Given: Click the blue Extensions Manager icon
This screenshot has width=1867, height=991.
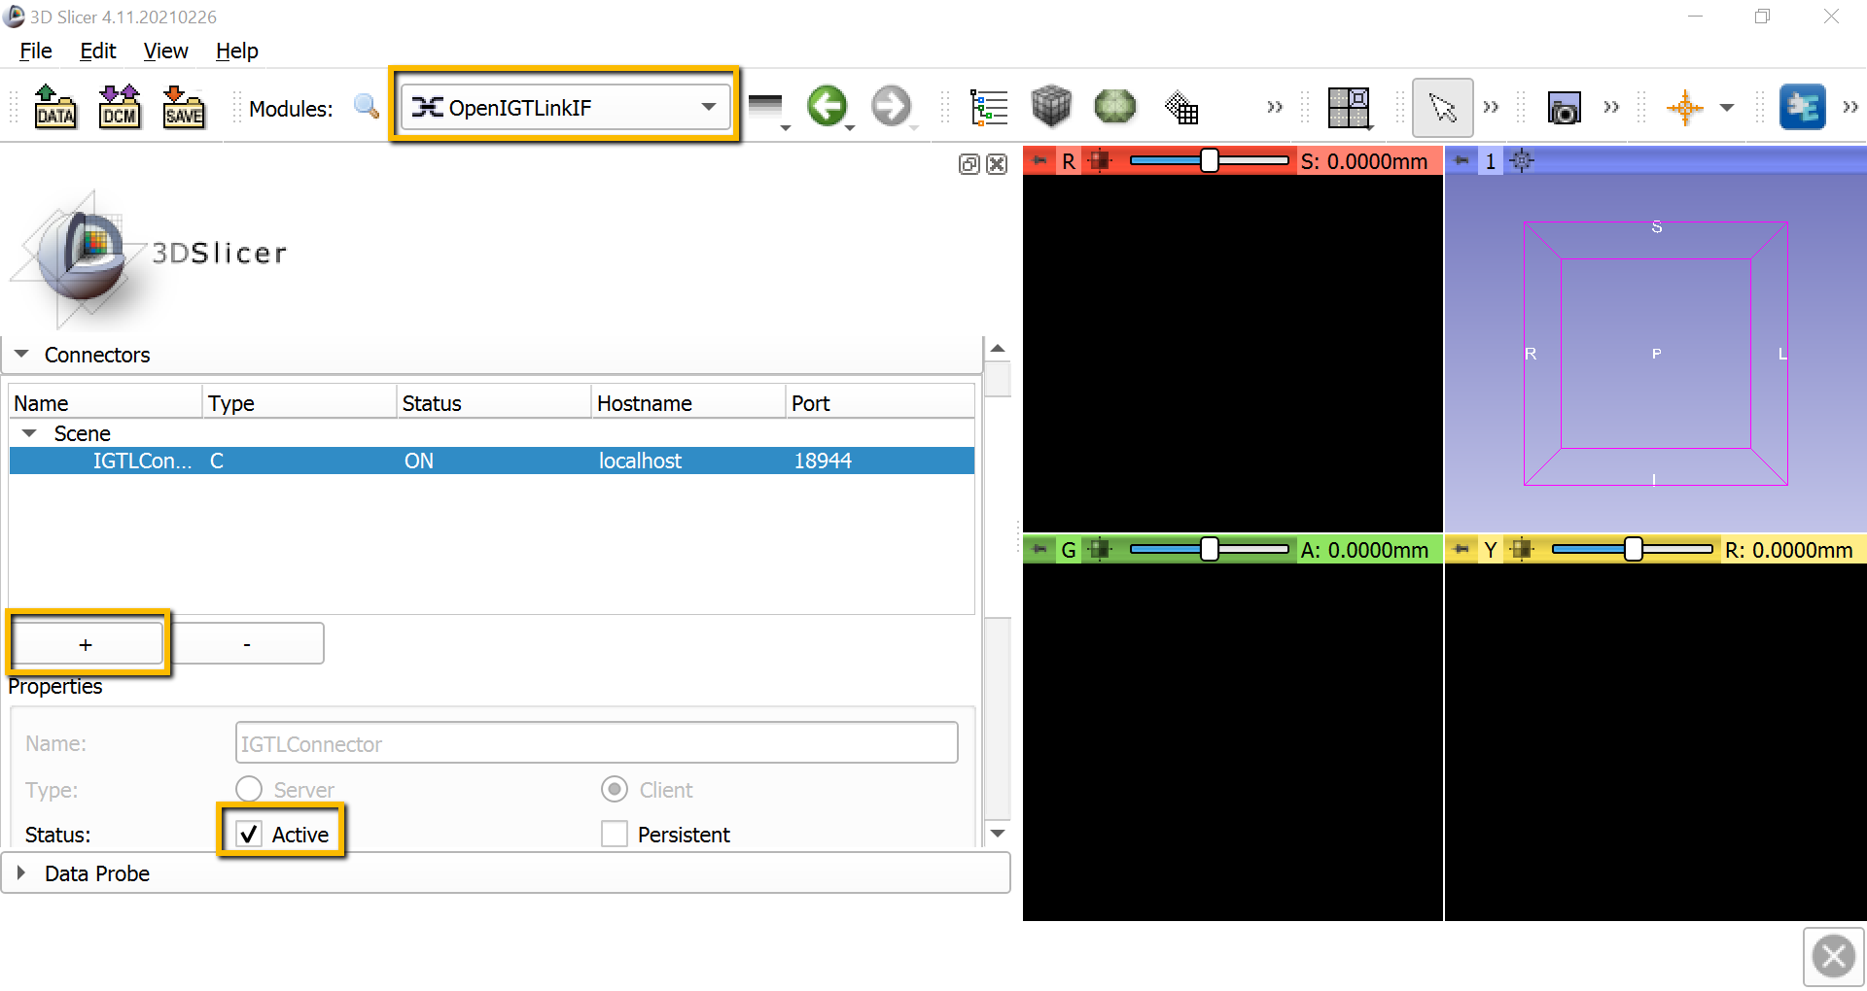Looking at the screenshot, I should pyautogui.click(x=1802, y=107).
